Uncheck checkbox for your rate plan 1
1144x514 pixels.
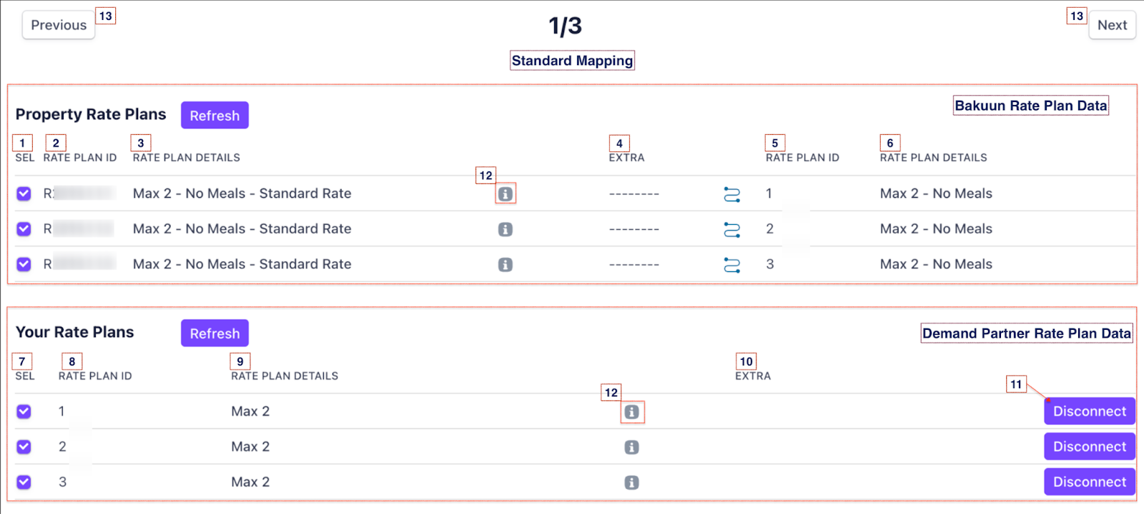pyautogui.click(x=24, y=411)
